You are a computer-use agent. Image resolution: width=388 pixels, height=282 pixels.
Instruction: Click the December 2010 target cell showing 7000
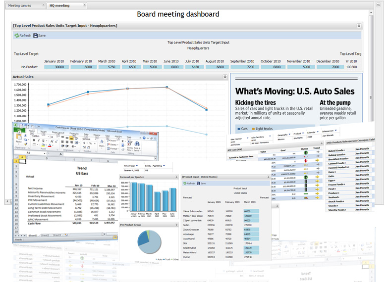[330, 67]
